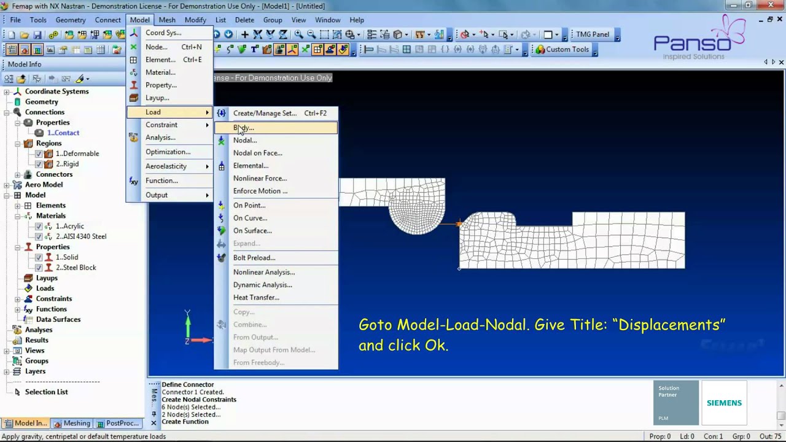Screen dimensions: 786x442
Task: Toggle the 2..Rigid region checkbox
Action: pos(39,165)
